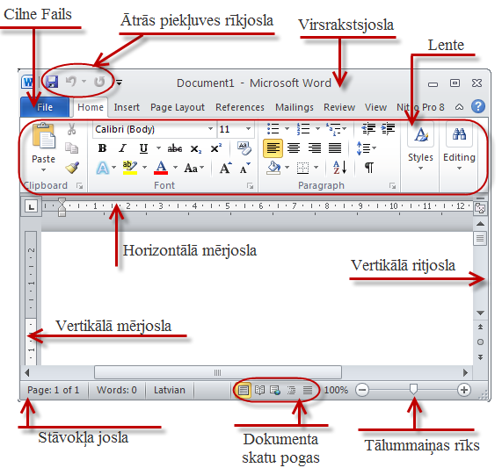The width and height of the screenshot is (502, 468).
Task: Open the File tab
Action: (x=45, y=107)
